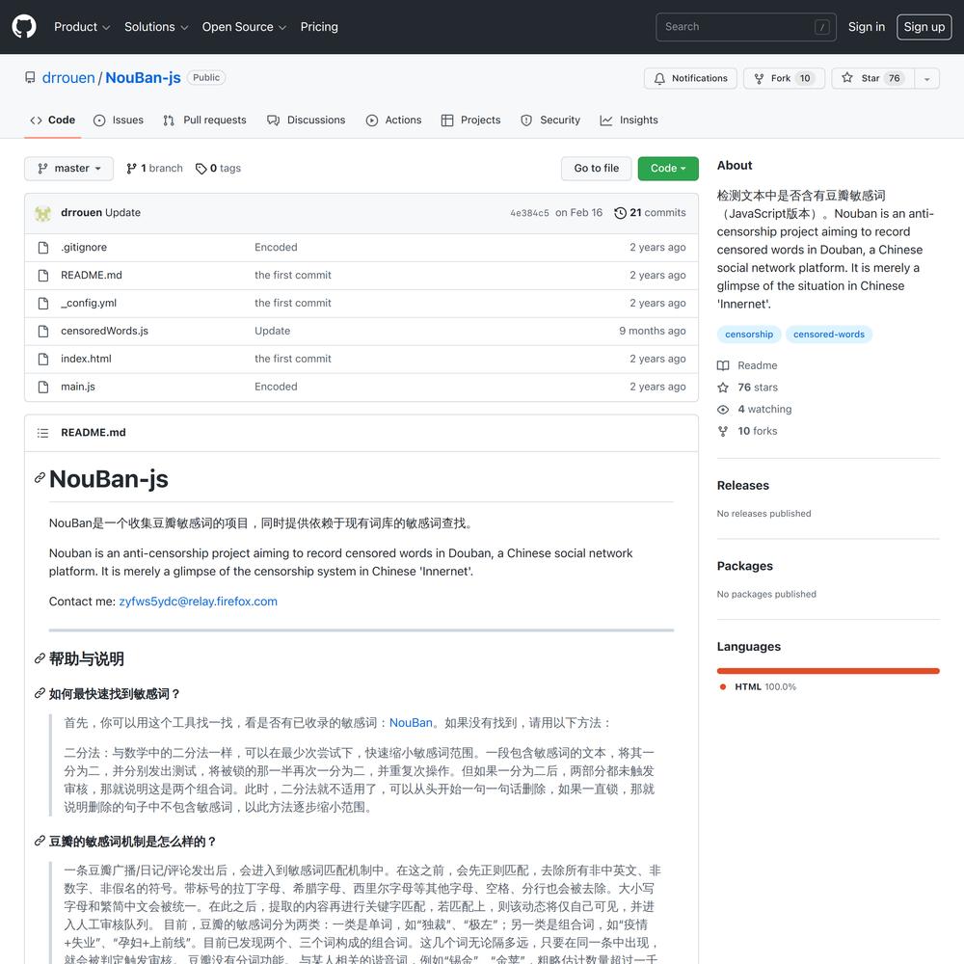Image resolution: width=964 pixels, height=964 pixels.
Task: Focus the Search input field
Action: pyautogui.click(x=746, y=27)
